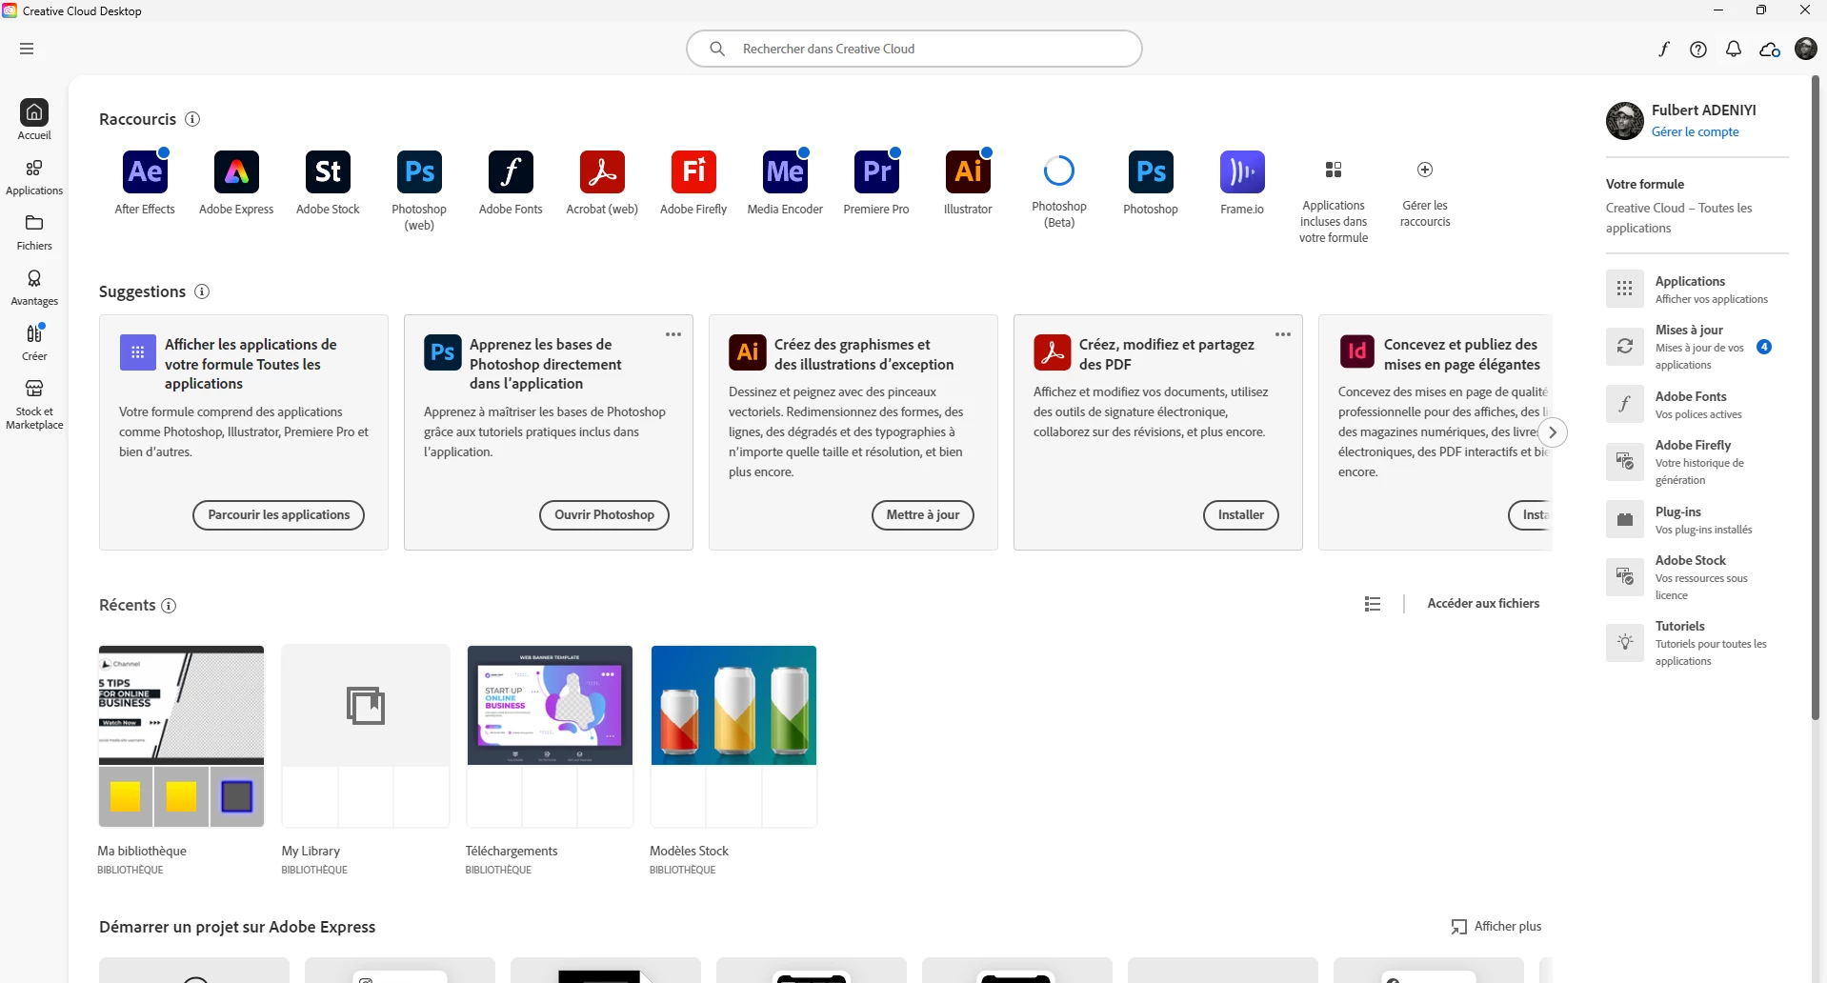This screenshot has height=983, width=1827.
Task: Launch Illustrator shortcut
Action: 968,171
